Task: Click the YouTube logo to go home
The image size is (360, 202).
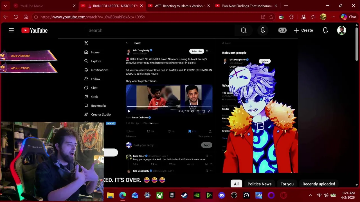Action: [35, 30]
